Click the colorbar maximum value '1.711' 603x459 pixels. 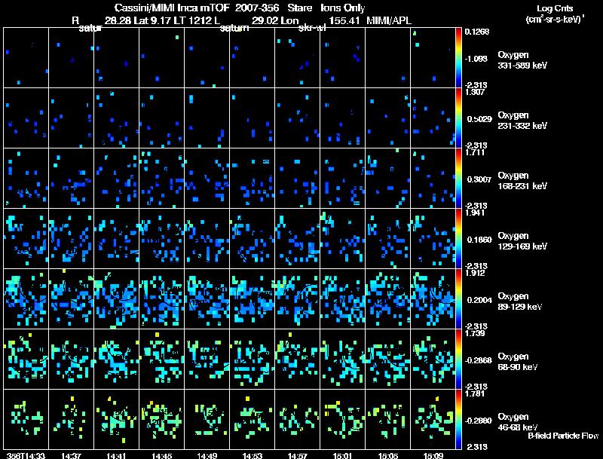(475, 152)
